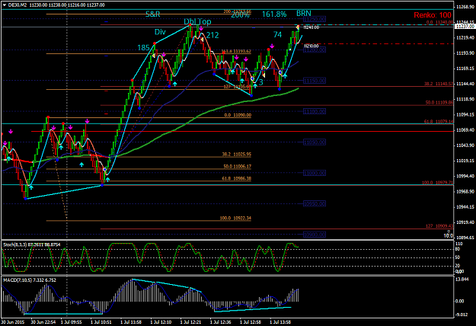Select the 'Dbl Top' annotation

pos(197,21)
